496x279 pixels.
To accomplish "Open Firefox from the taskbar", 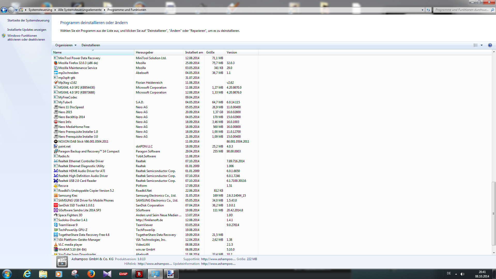I will coord(91,274).
